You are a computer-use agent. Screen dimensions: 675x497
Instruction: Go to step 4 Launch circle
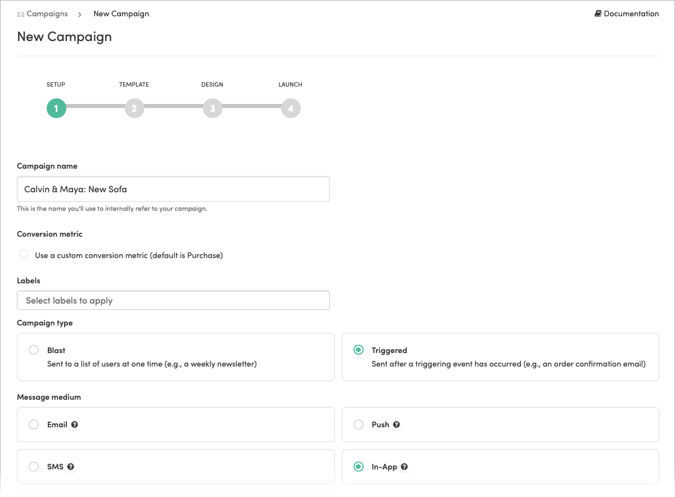291,109
